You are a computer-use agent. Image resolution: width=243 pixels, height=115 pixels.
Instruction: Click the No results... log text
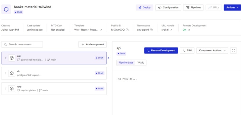[x=127, y=79]
